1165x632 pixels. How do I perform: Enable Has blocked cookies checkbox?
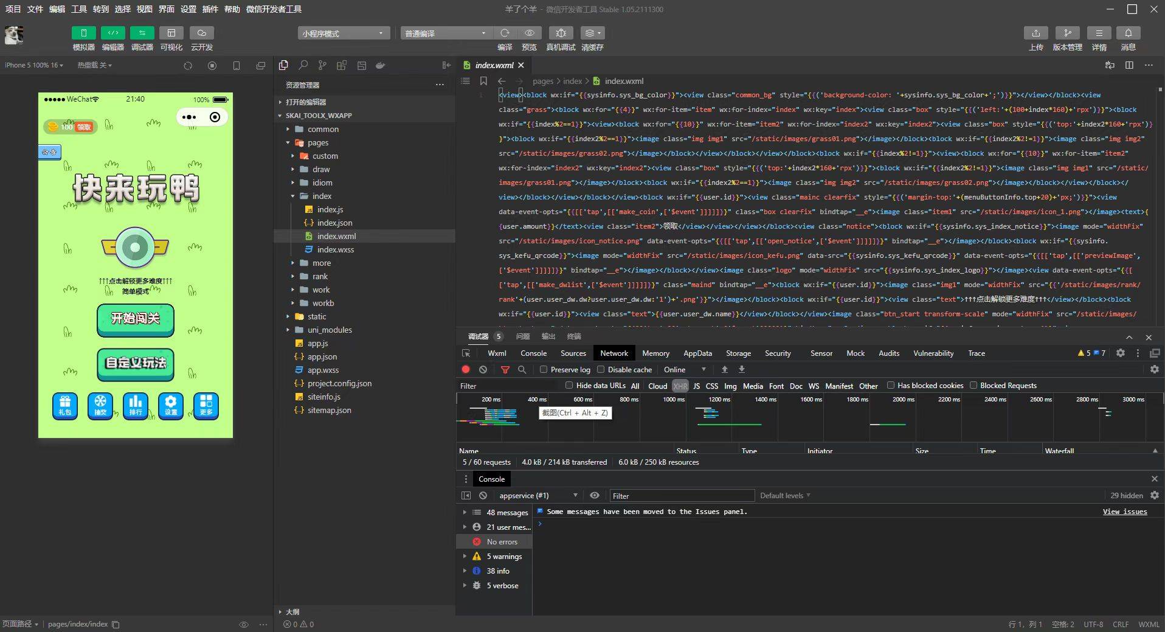891,385
